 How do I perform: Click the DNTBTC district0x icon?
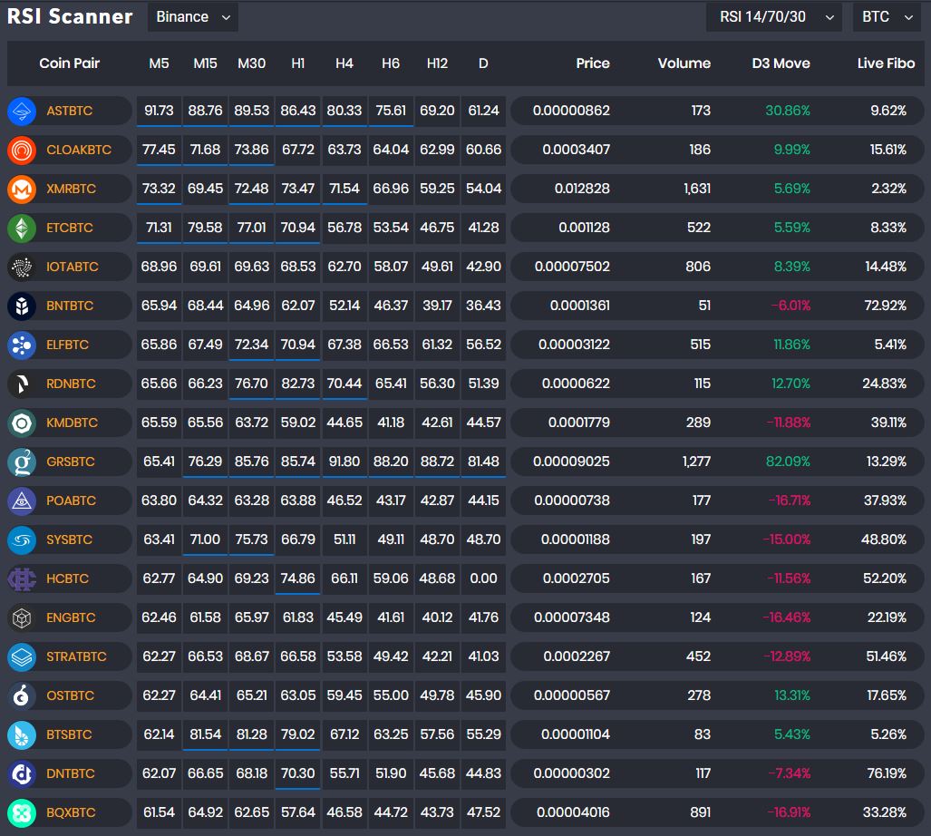pos(22,774)
